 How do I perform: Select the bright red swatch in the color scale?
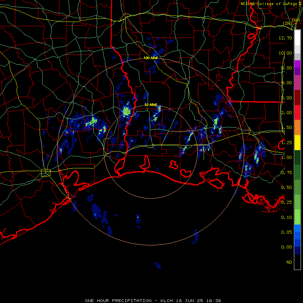point(297,113)
